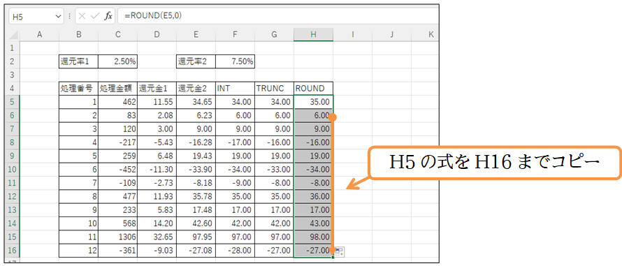Select cell with value -33.90
622x266 pixels.
click(196, 169)
